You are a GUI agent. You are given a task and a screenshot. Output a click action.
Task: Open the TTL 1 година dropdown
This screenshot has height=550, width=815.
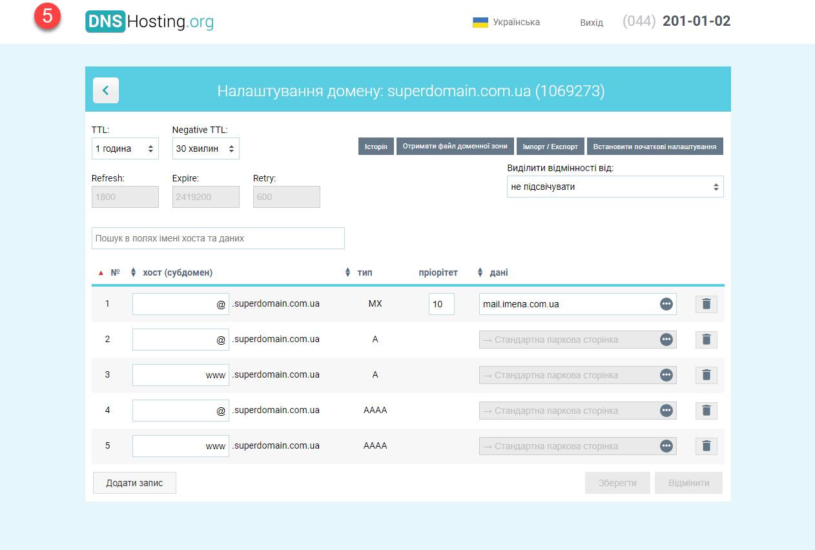[x=125, y=148]
